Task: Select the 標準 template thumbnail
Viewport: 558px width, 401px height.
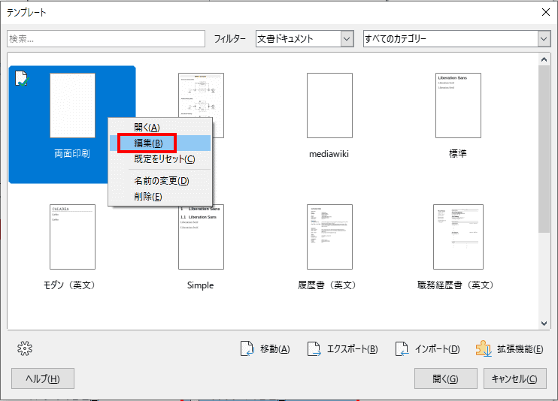Action: (459, 106)
